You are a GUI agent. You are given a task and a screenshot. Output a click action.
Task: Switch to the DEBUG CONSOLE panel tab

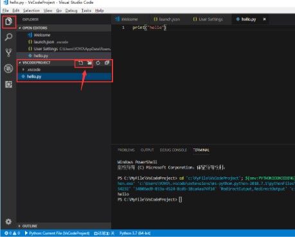coord(174,150)
